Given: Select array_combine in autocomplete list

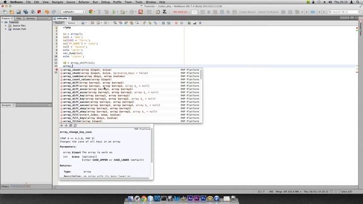Looking at the screenshot, I should [x=131, y=76].
